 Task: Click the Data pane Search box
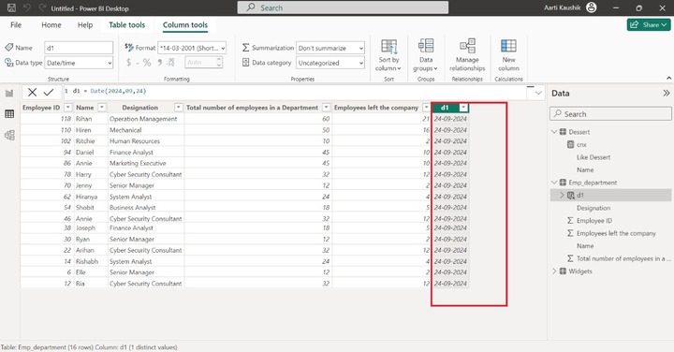click(x=610, y=114)
